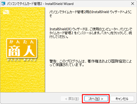Click the paragraph starting InstallShield(R) ウィザードは

[x=91, y=33]
